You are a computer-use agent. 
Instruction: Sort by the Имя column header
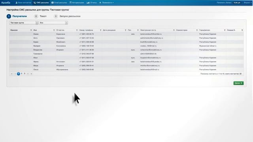[35, 30]
